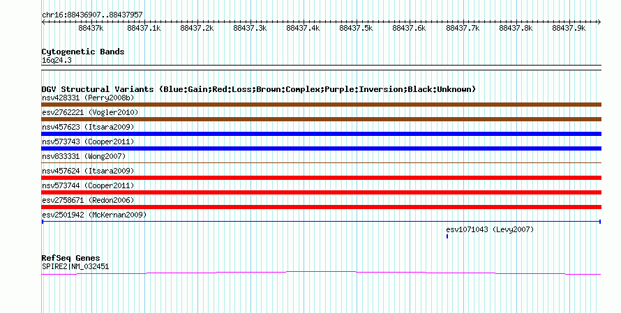The width and height of the screenshot is (621, 313).
Task: Open variant esv2758671 (Redon2006) label
Action: 88,200
